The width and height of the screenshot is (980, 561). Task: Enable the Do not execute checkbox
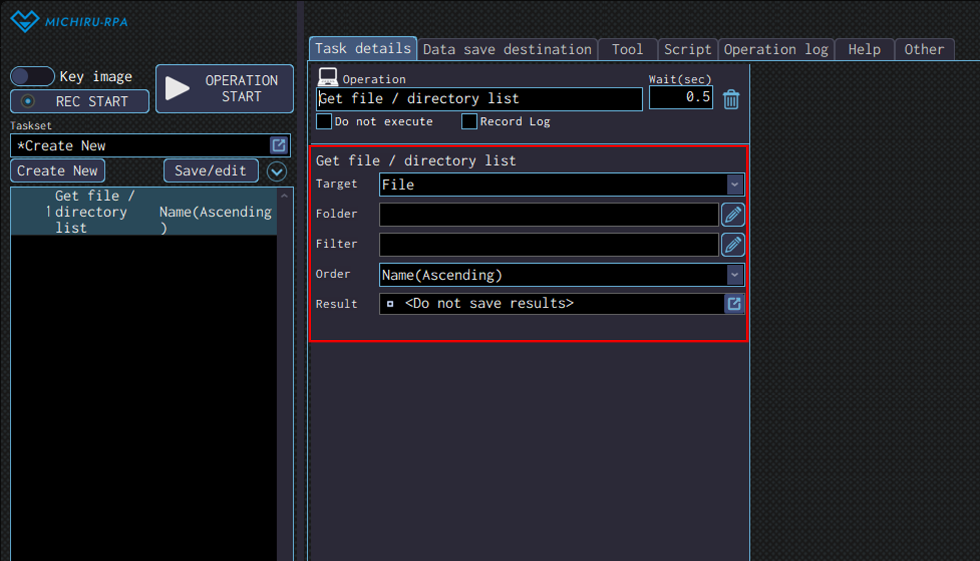pyautogui.click(x=324, y=122)
